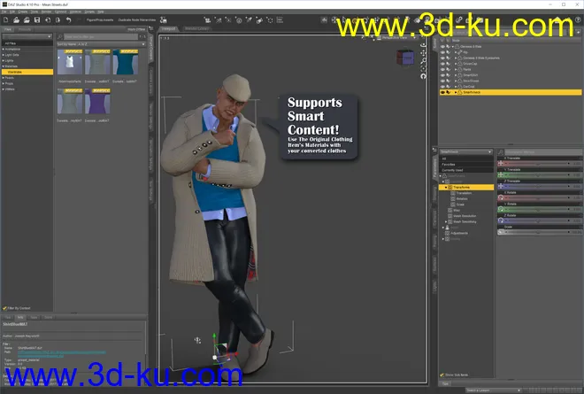Viewport: 584px width, 394px height.
Task: Click the New Scene toolbar icon
Action: 4,19
